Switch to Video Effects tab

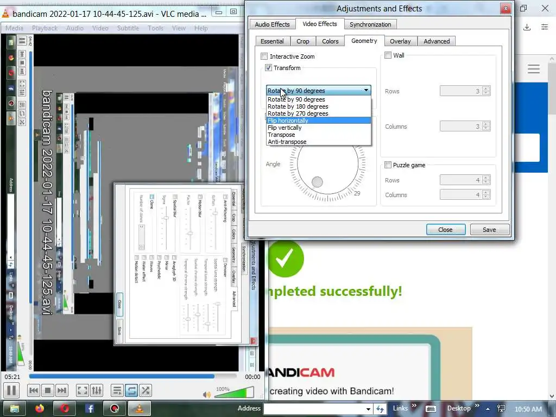[319, 24]
